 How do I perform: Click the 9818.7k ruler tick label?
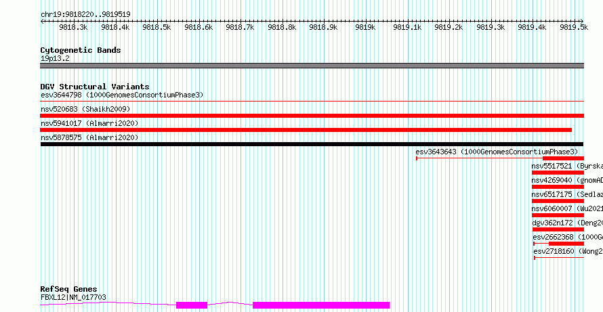(x=240, y=27)
